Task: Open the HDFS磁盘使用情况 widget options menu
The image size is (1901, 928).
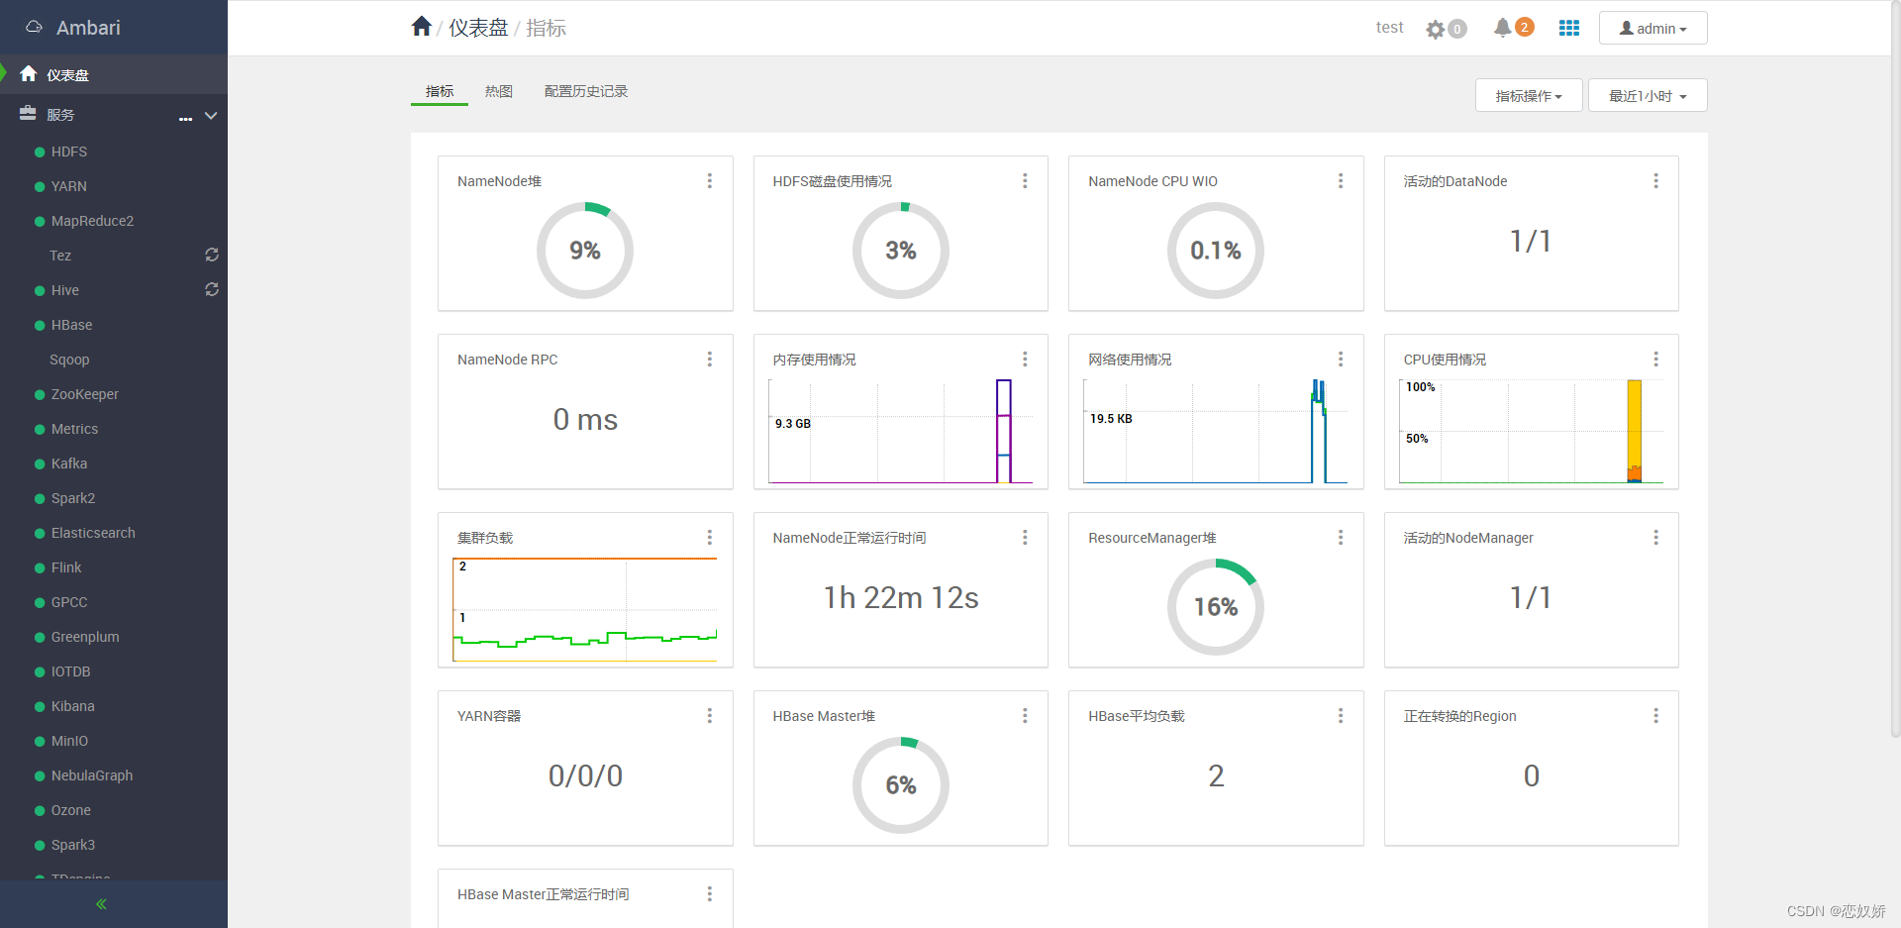Action: [1025, 181]
